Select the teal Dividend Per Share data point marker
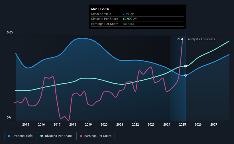 tap(186, 66)
